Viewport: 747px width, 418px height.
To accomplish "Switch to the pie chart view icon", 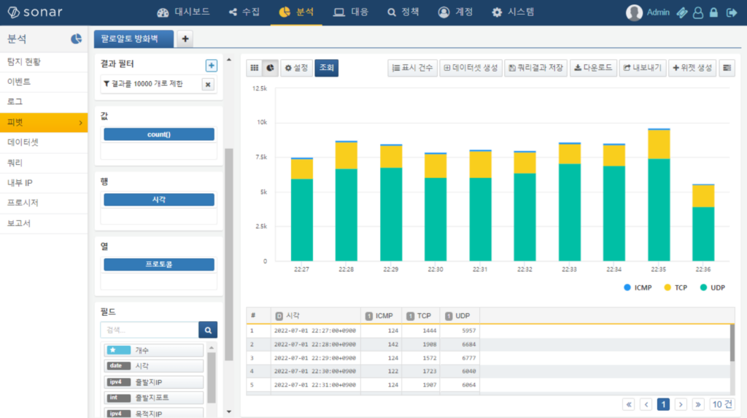I will click(270, 68).
